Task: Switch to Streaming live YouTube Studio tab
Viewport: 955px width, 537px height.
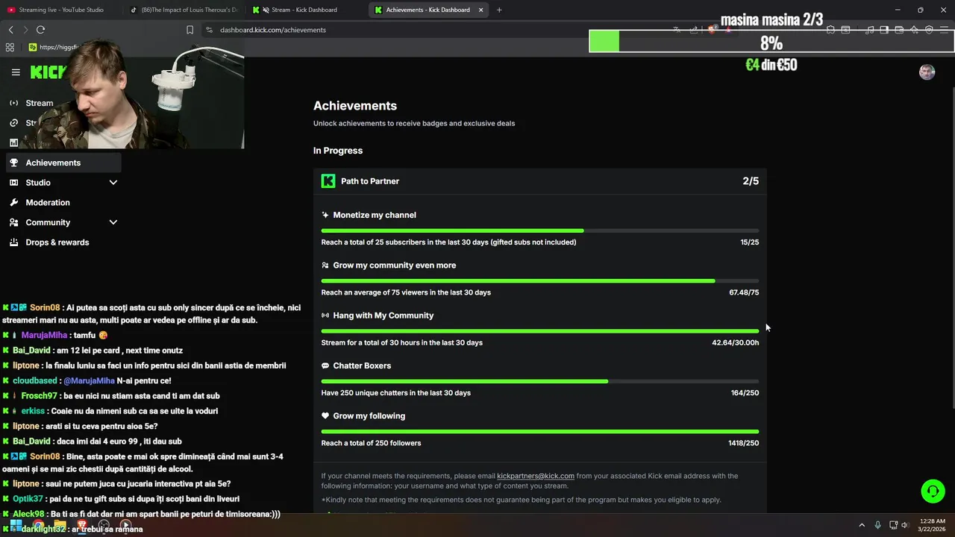Action: [x=60, y=10]
